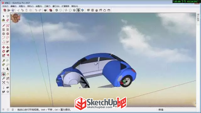
Task: Open the 扩展程序 menu
Action: 65,6
